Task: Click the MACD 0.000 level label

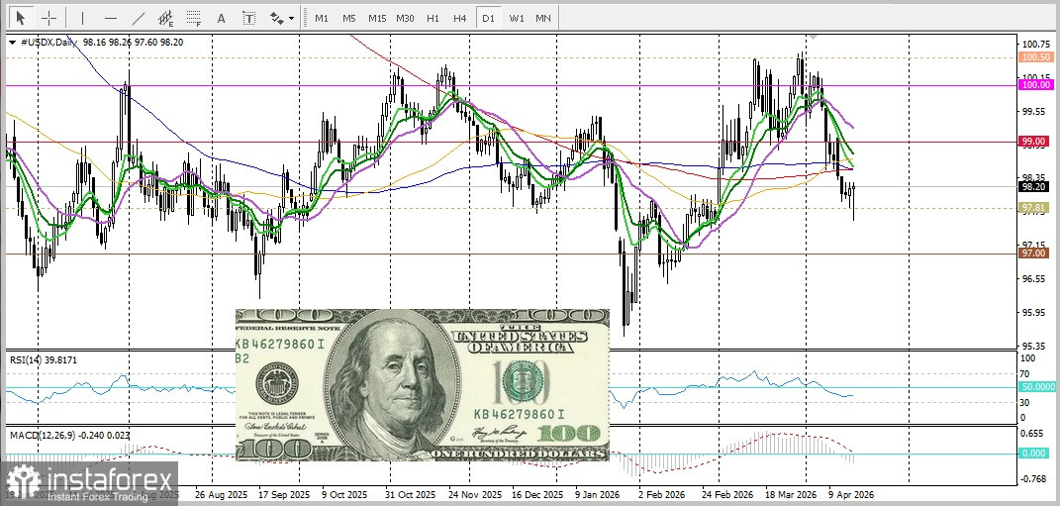Action: click(x=1034, y=453)
